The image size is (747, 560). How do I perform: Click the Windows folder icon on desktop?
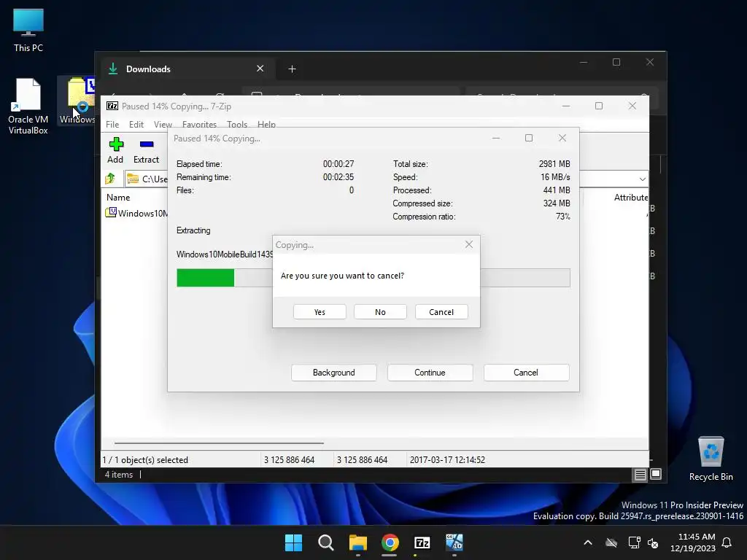pos(77,101)
